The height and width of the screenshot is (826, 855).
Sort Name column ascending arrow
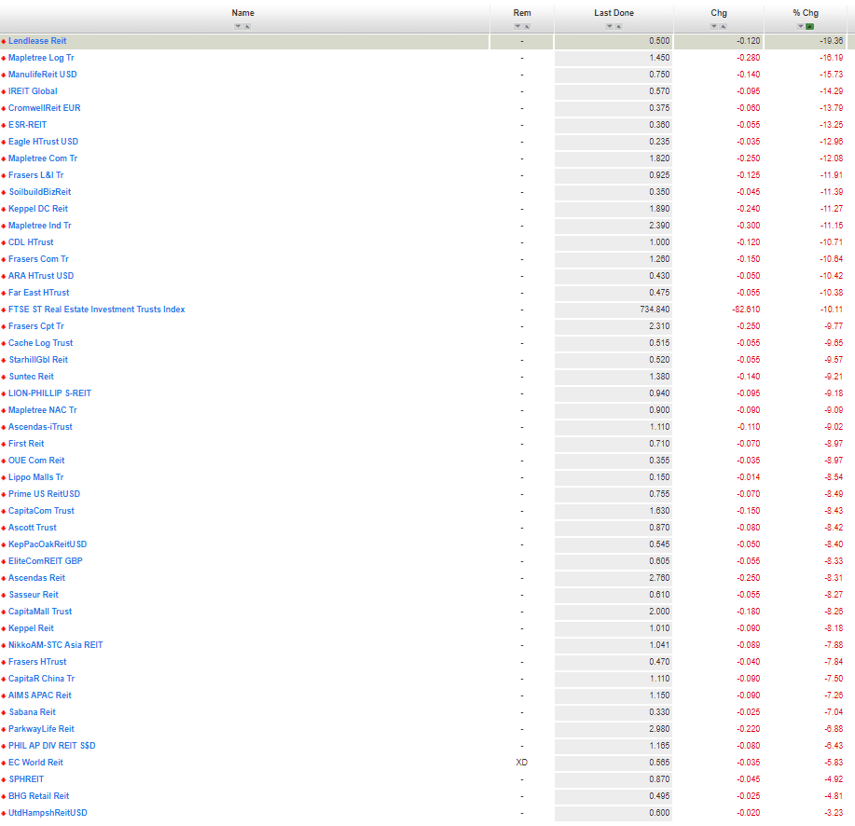[x=247, y=27]
